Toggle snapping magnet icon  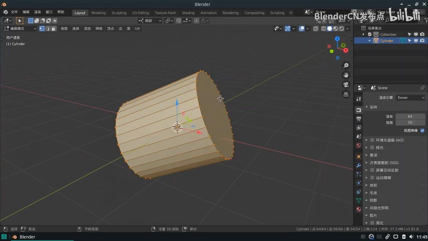pos(178,21)
